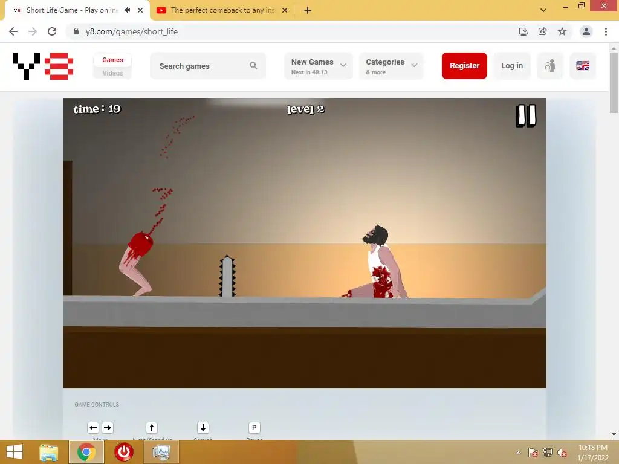Open the language flag selector
This screenshot has height=464, width=619.
click(x=583, y=65)
